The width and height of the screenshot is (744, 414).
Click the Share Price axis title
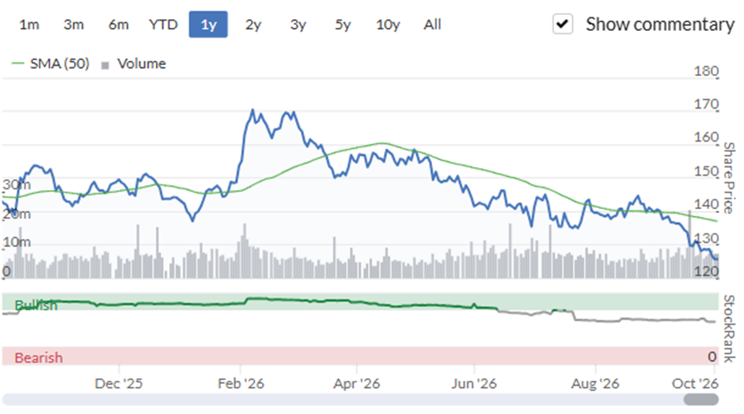coord(729,178)
